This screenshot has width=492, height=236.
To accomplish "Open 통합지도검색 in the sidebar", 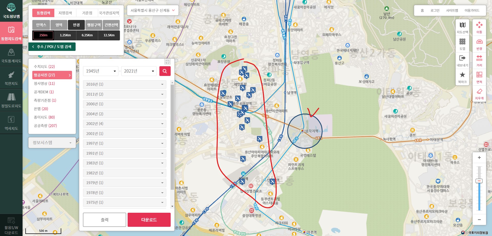I will click(11, 33).
